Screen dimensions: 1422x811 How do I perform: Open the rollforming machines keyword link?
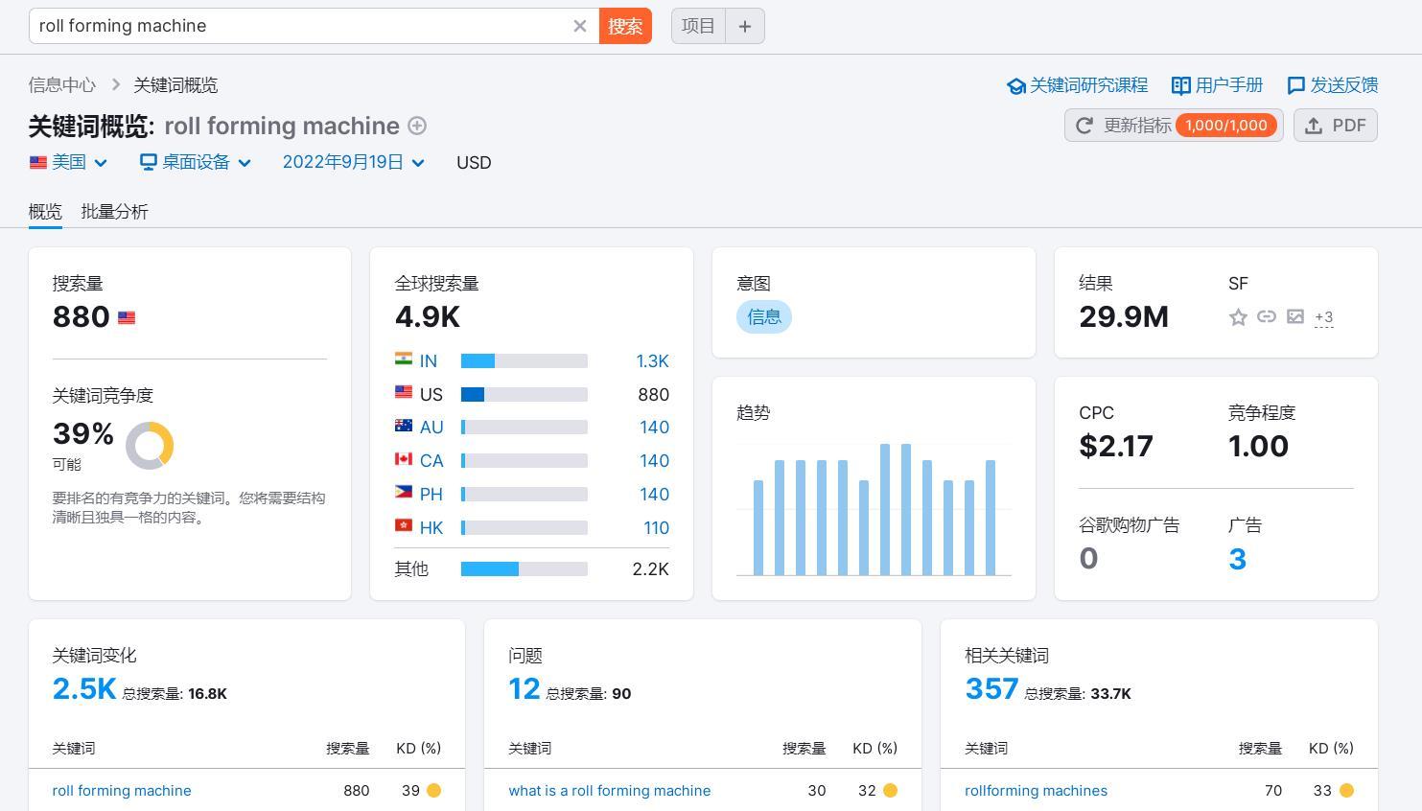(1037, 791)
